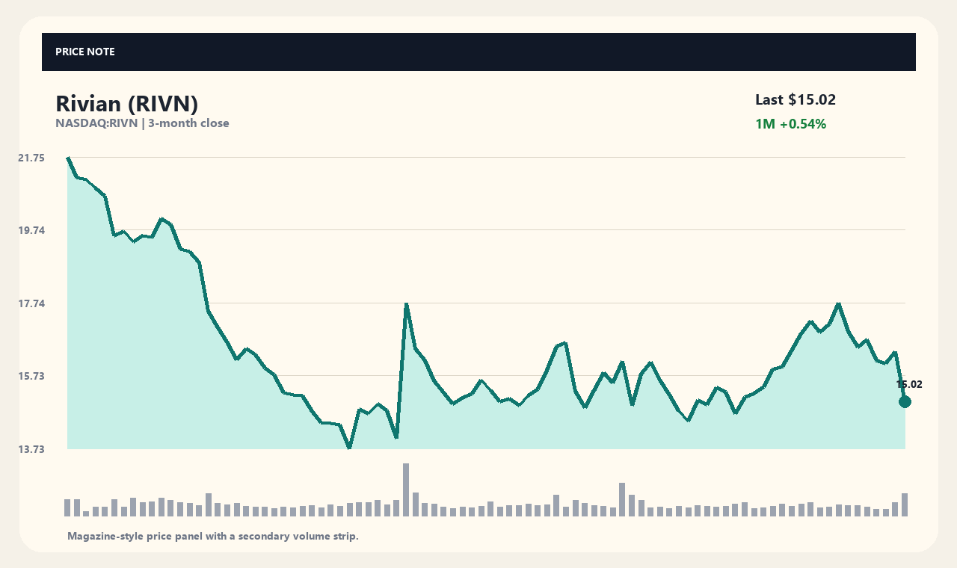Click the 15.73 y-axis label
The height and width of the screenshot is (568, 957).
click(x=31, y=376)
